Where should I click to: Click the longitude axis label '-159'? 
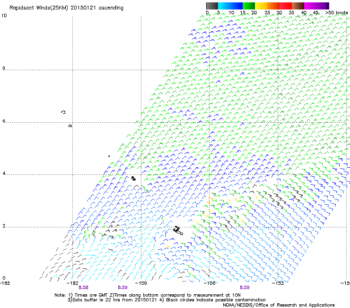point(141,283)
